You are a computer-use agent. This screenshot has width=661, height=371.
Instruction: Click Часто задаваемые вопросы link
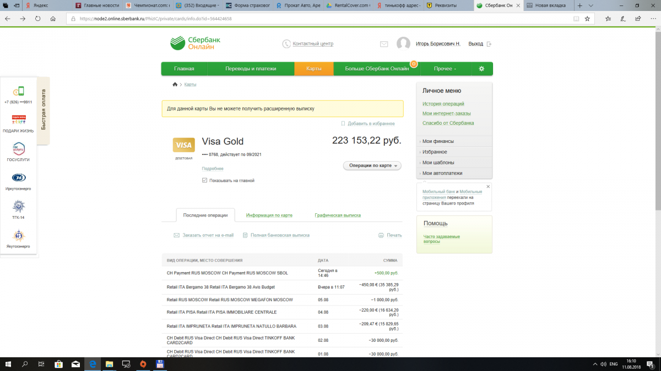pyautogui.click(x=442, y=239)
